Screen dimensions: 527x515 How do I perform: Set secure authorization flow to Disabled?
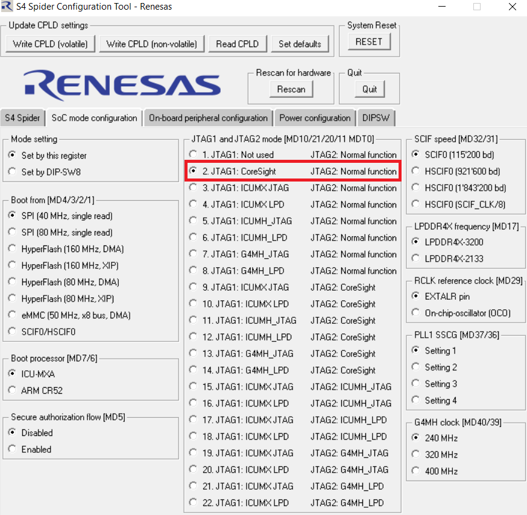click(x=31, y=432)
